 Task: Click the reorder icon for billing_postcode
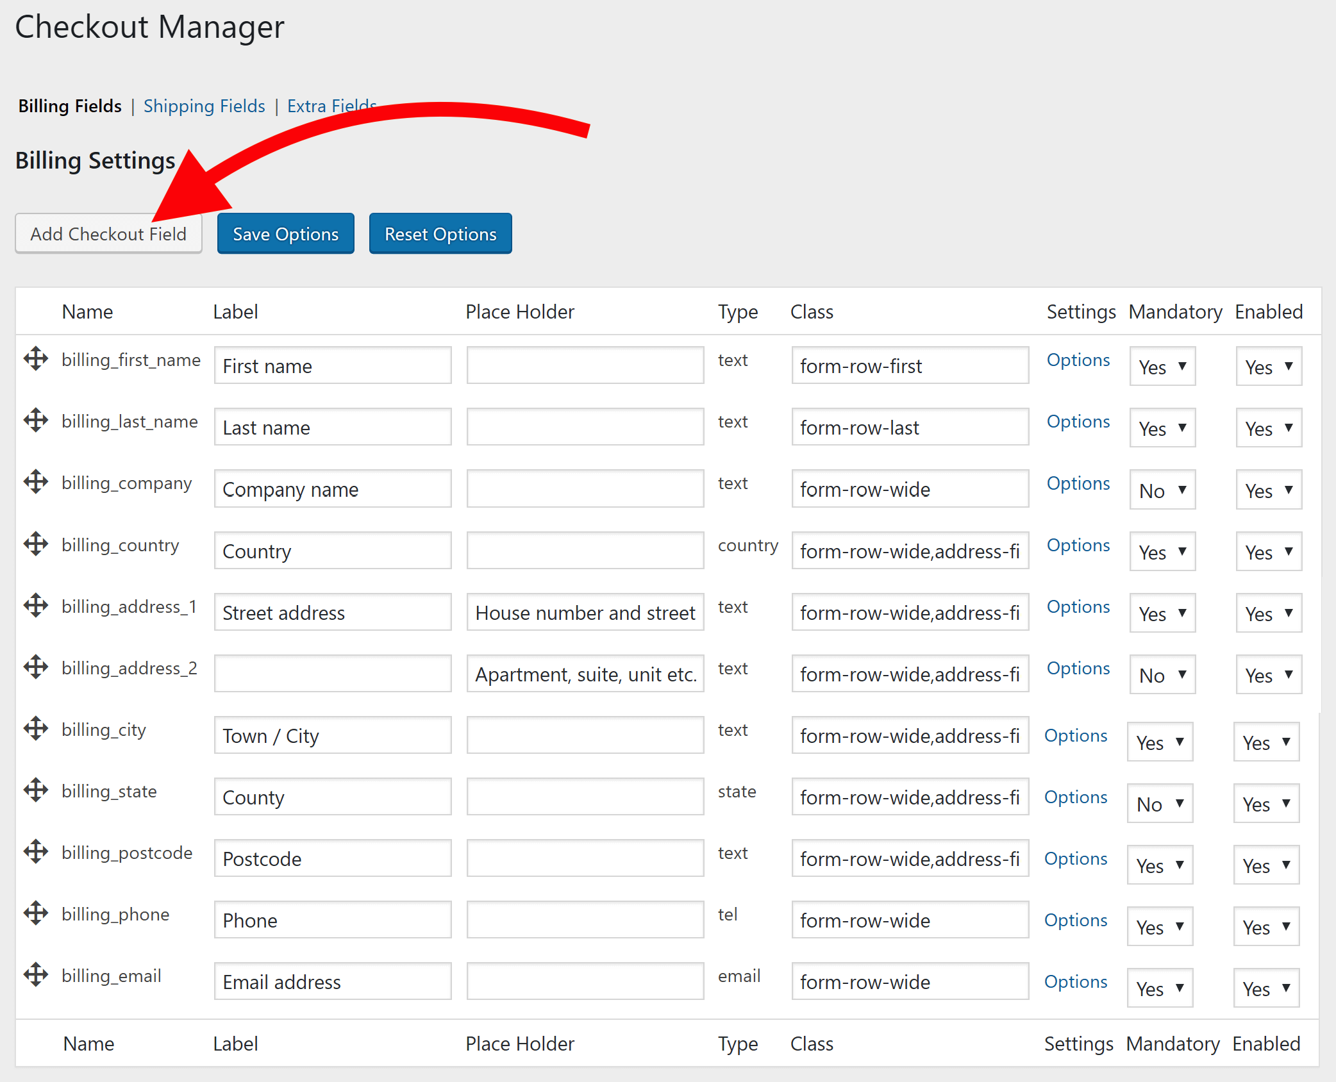click(36, 852)
